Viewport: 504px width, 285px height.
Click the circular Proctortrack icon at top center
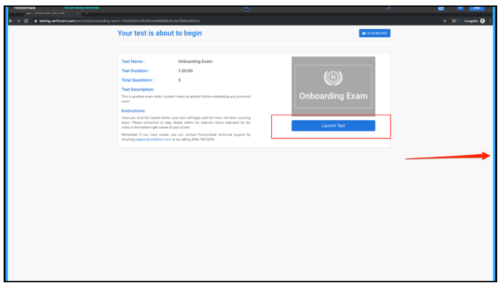pyautogui.click(x=246, y=8)
